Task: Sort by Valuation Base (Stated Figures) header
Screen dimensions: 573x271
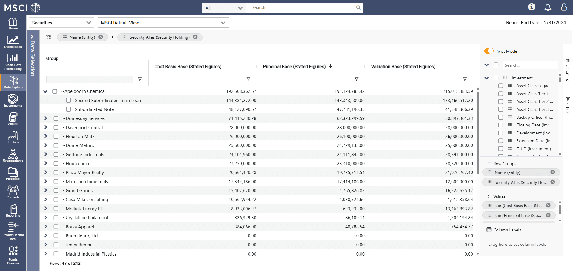Action: (x=403, y=67)
